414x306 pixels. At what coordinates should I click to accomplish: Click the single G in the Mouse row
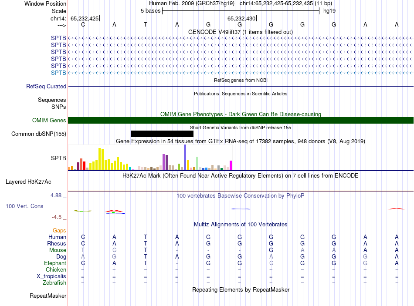pos(271,250)
